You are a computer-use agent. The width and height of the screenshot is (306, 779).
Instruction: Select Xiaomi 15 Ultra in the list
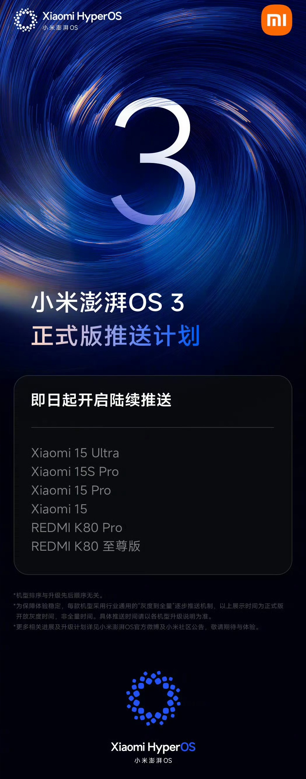tap(75, 453)
